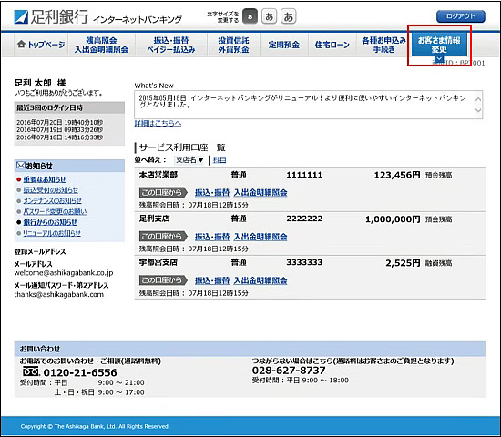The width and height of the screenshot is (501, 437).
Task: Open the 残高照会 入出金明細照会 menu
Action: pos(102,45)
